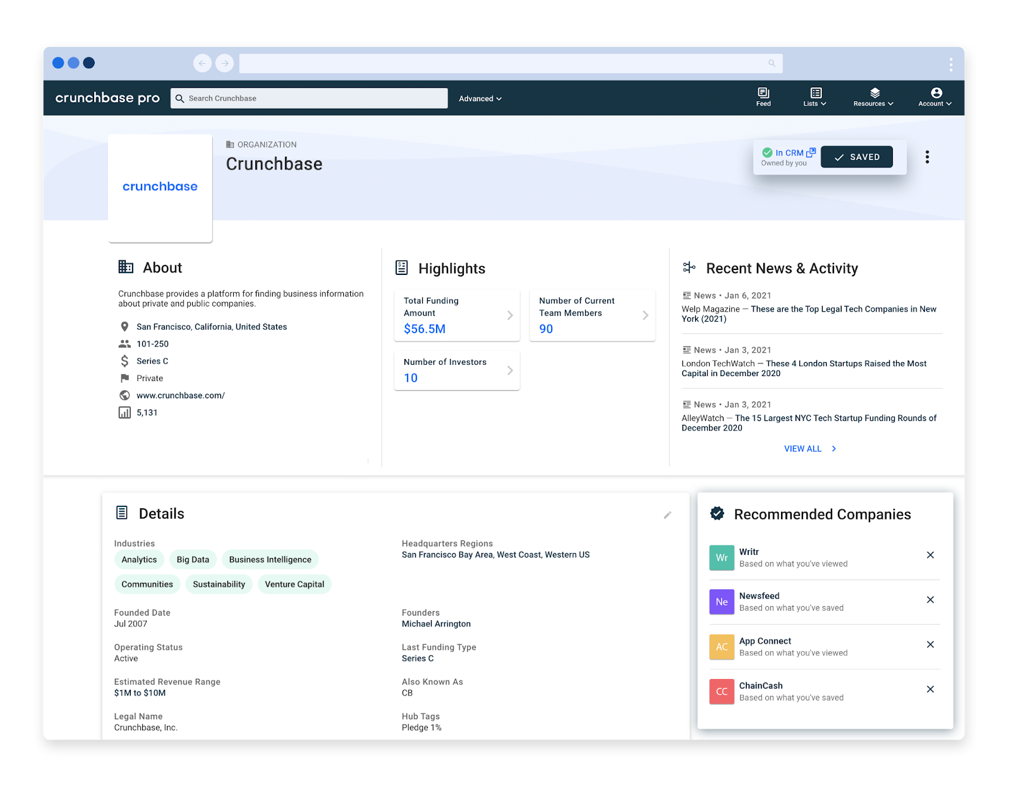
Task: Open the browser three-dot menu
Action: pyautogui.click(x=950, y=64)
